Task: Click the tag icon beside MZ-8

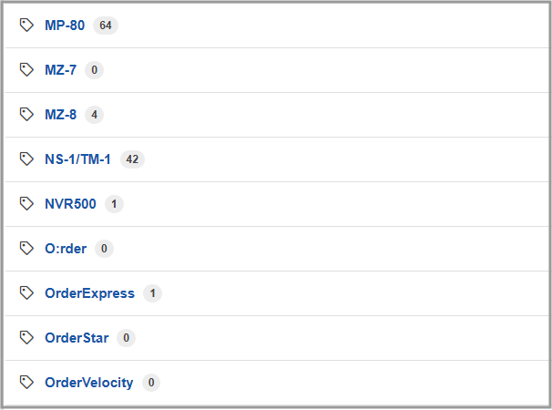Action: point(27,115)
